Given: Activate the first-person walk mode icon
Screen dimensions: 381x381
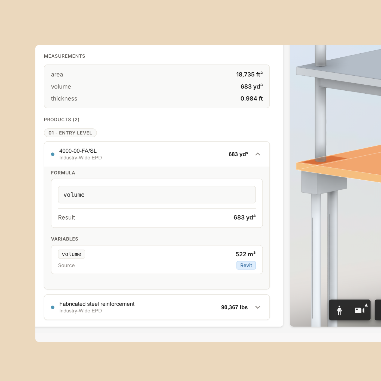Looking at the screenshot, I should point(339,310).
